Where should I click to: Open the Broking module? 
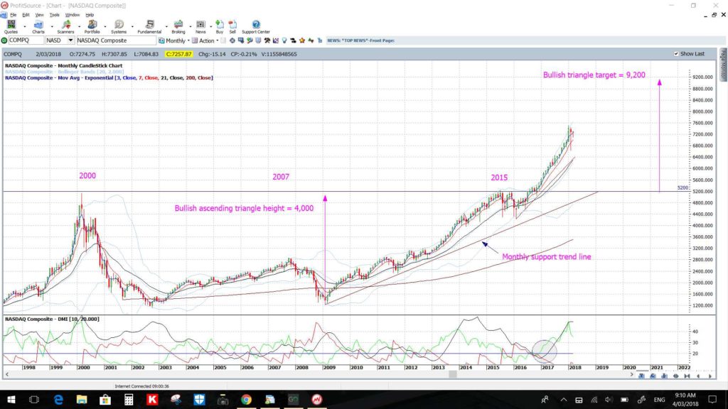pyautogui.click(x=178, y=26)
